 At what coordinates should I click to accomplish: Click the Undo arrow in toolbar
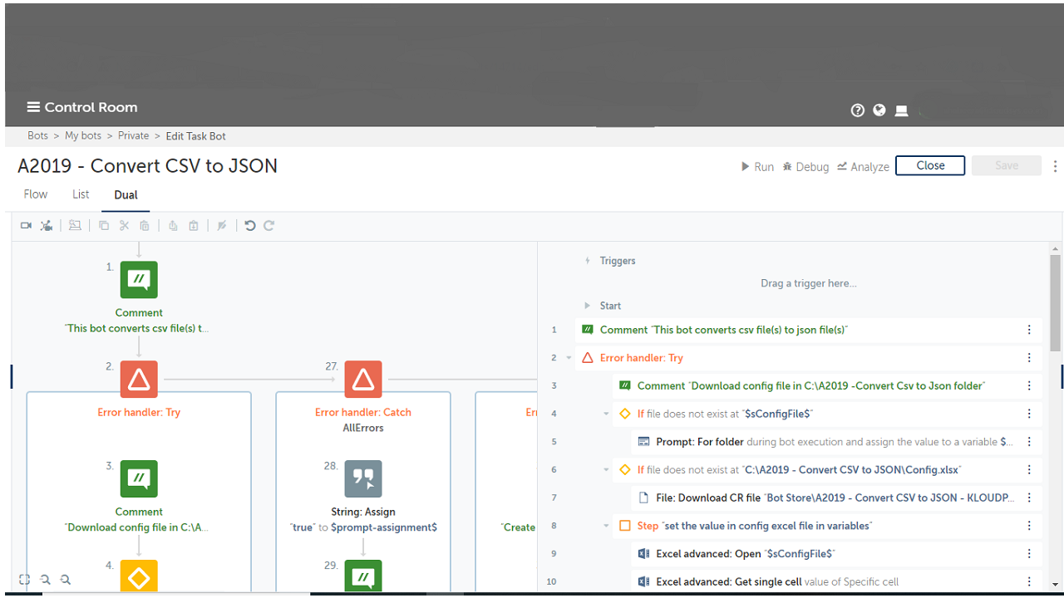pos(250,226)
